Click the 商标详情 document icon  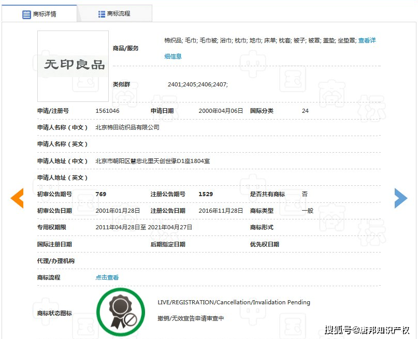[x=26, y=14]
